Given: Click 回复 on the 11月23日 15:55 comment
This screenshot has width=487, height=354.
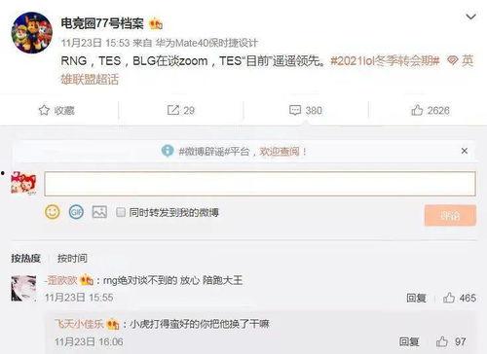Looking at the screenshot, I should tap(416, 298).
